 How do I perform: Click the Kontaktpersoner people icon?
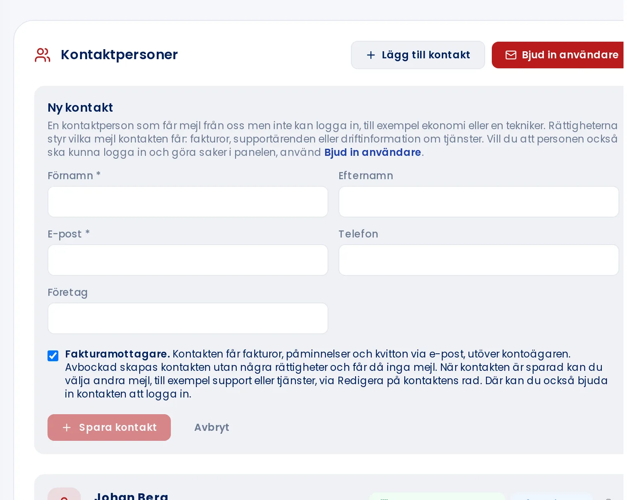43,55
